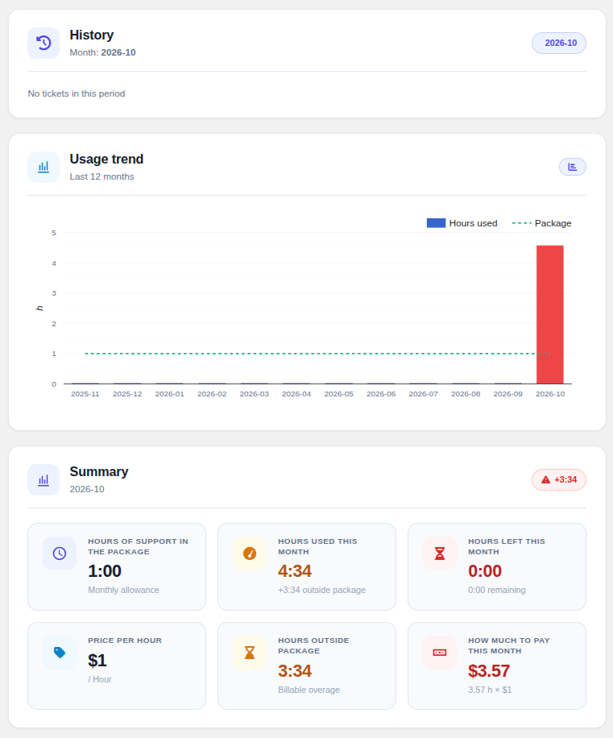Click the 'HOURS OF SUPPORT IN THE PACKAGE' label
This screenshot has height=738, width=613.
pyautogui.click(x=138, y=546)
